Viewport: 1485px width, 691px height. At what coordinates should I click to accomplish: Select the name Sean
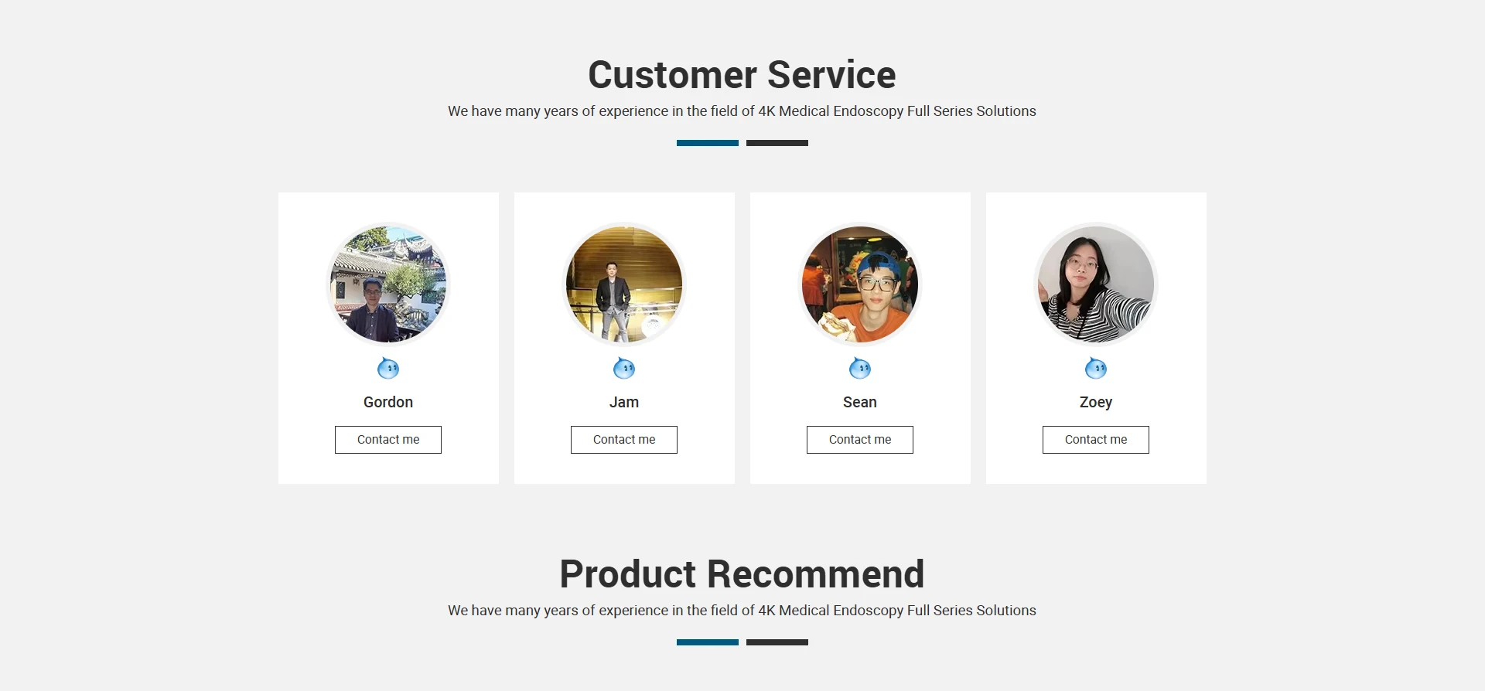coord(860,402)
